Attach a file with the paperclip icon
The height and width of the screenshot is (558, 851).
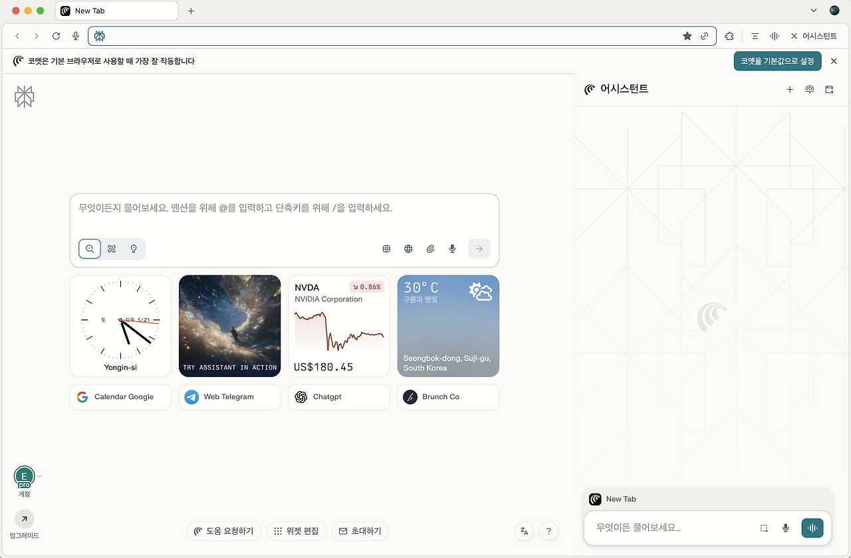tap(430, 249)
